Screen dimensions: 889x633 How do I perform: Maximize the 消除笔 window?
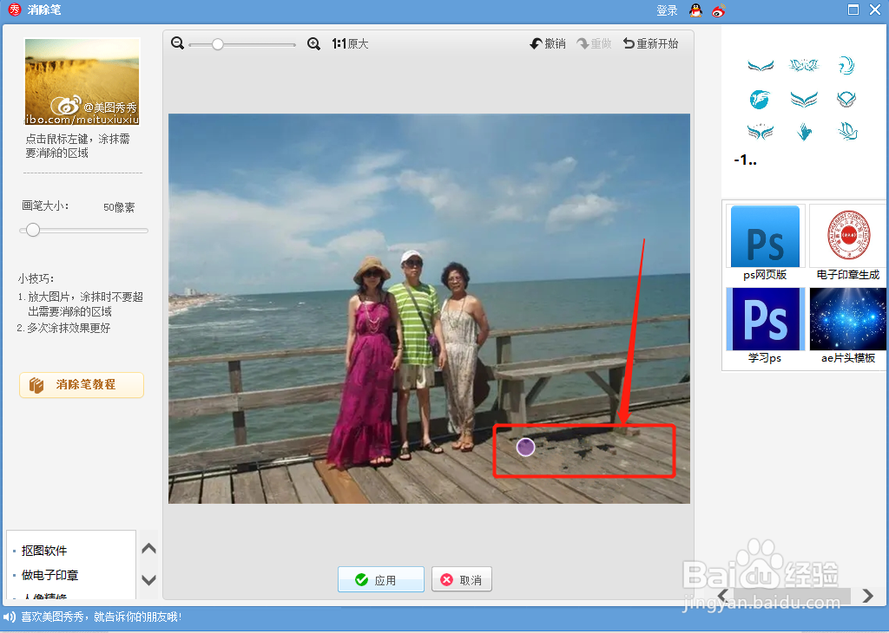(x=853, y=10)
